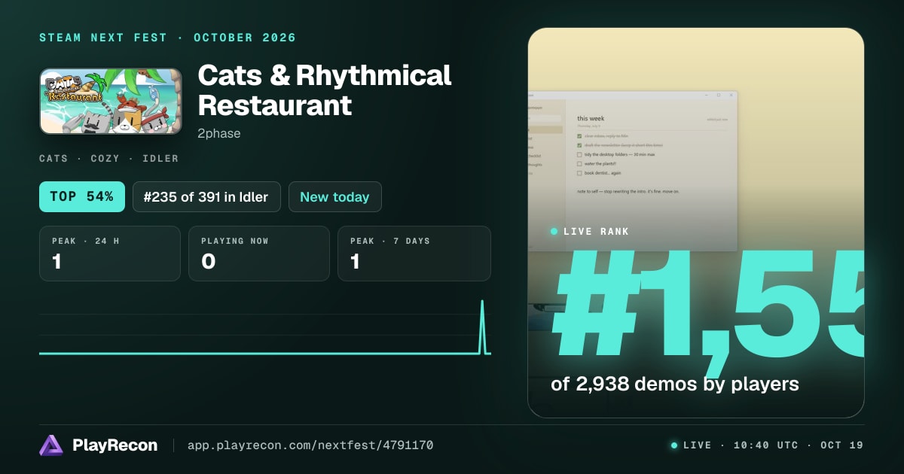This screenshot has width=904, height=474.
Task: Click the '10:40 UTC' timestamp
Action: tap(765, 445)
